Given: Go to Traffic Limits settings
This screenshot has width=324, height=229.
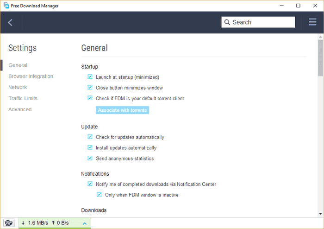Looking at the screenshot, I should point(23,98).
